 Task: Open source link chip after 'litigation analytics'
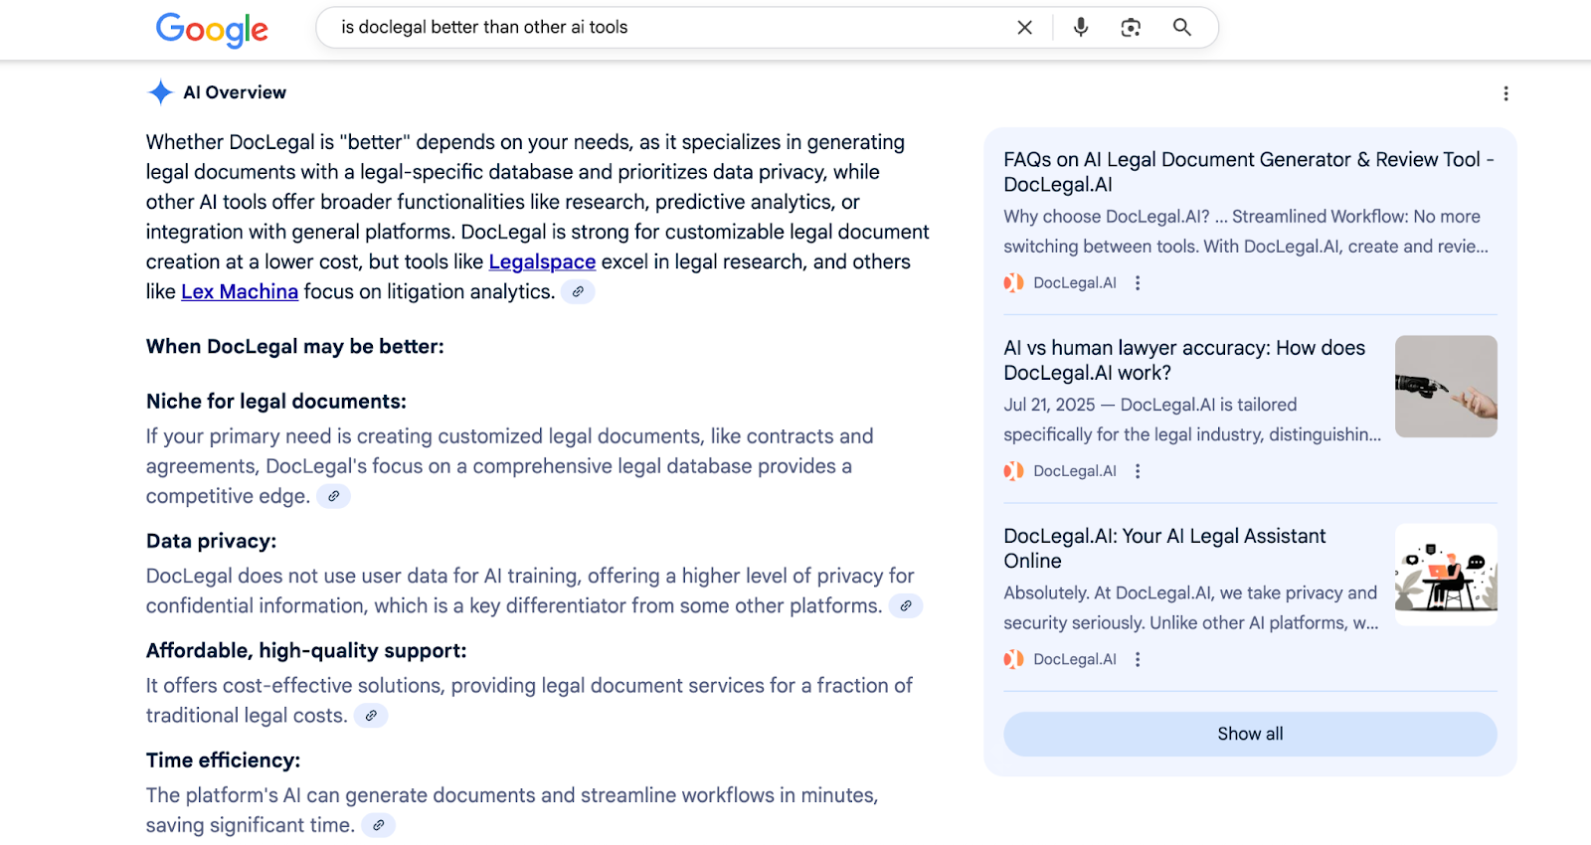pyautogui.click(x=578, y=291)
